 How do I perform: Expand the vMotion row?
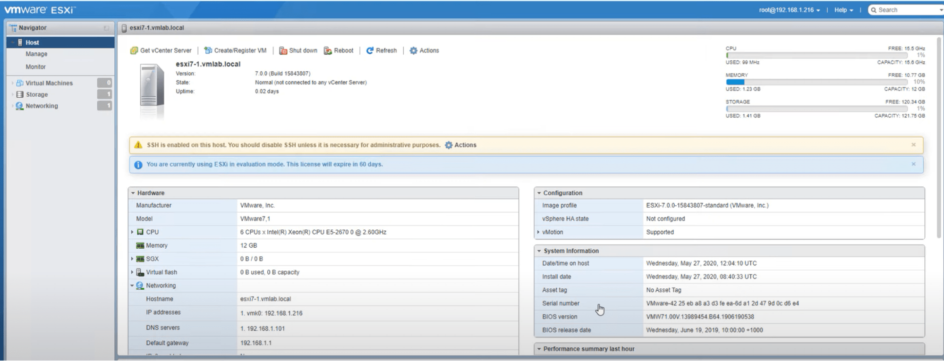pyautogui.click(x=538, y=232)
